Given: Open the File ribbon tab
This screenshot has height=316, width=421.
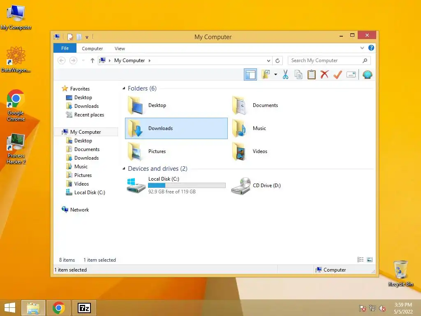Looking at the screenshot, I should coord(65,48).
